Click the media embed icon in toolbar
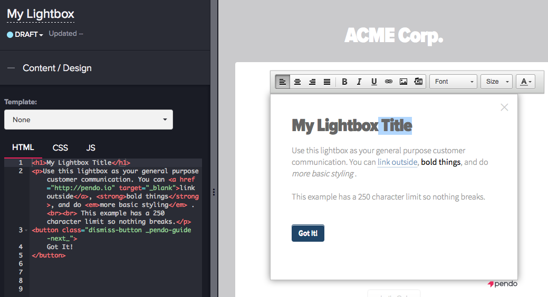 click(418, 82)
